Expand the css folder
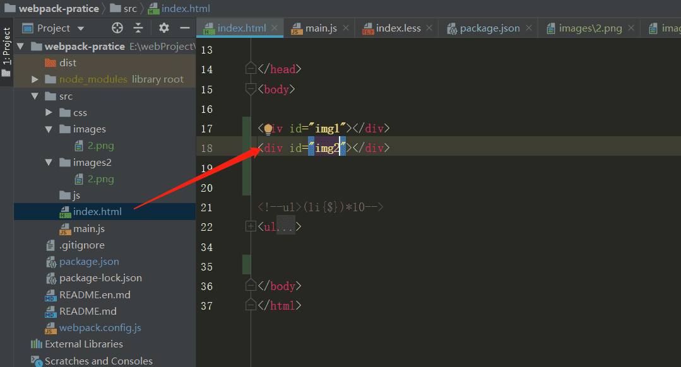The height and width of the screenshot is (367, 681). [49, 113]
